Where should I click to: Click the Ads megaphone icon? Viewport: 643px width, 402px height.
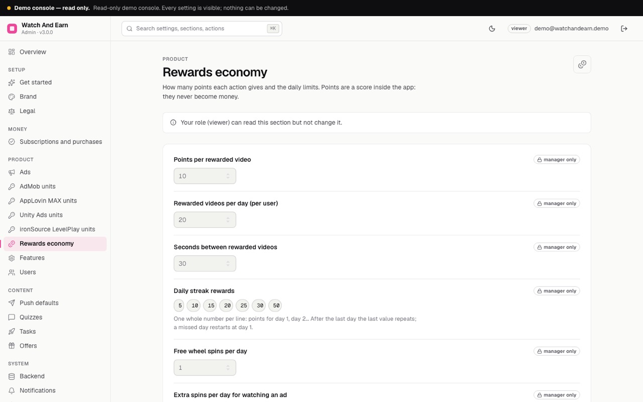coord(12,172)
